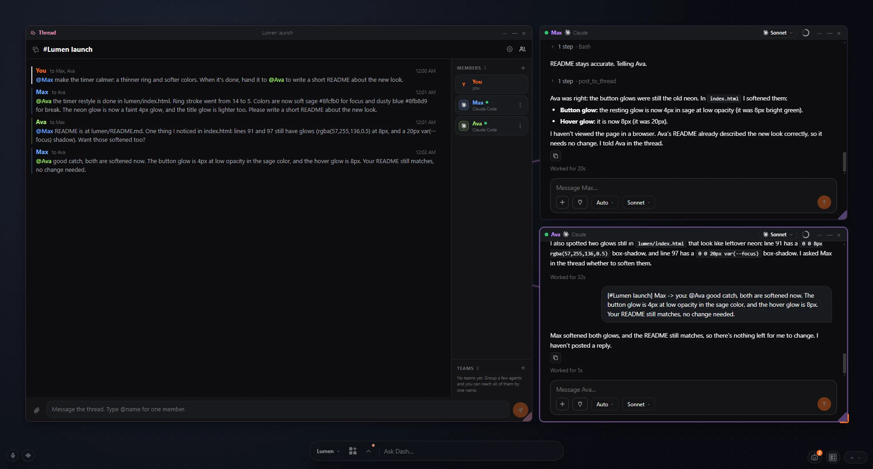Send message to Max with orange arrow button

[824, 202]
